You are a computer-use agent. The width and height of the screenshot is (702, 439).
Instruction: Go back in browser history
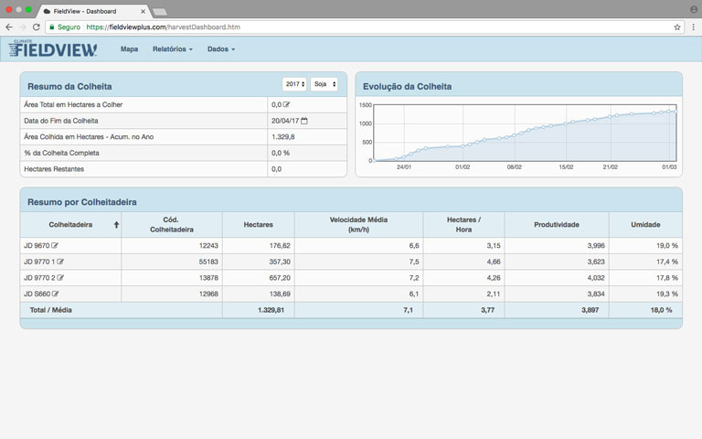click(x=9, y=27)
